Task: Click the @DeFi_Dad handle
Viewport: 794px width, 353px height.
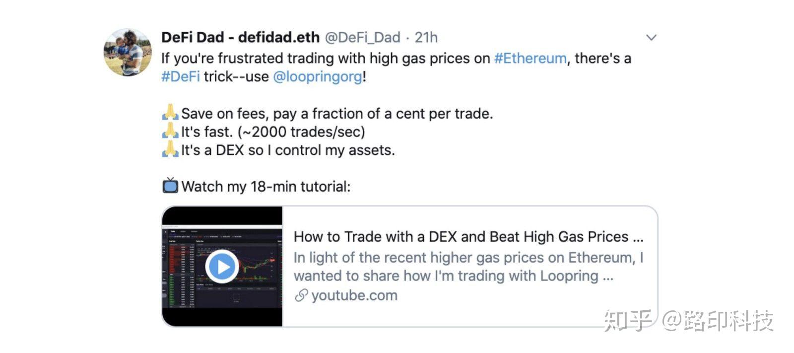Action: (x=362, y=37)
